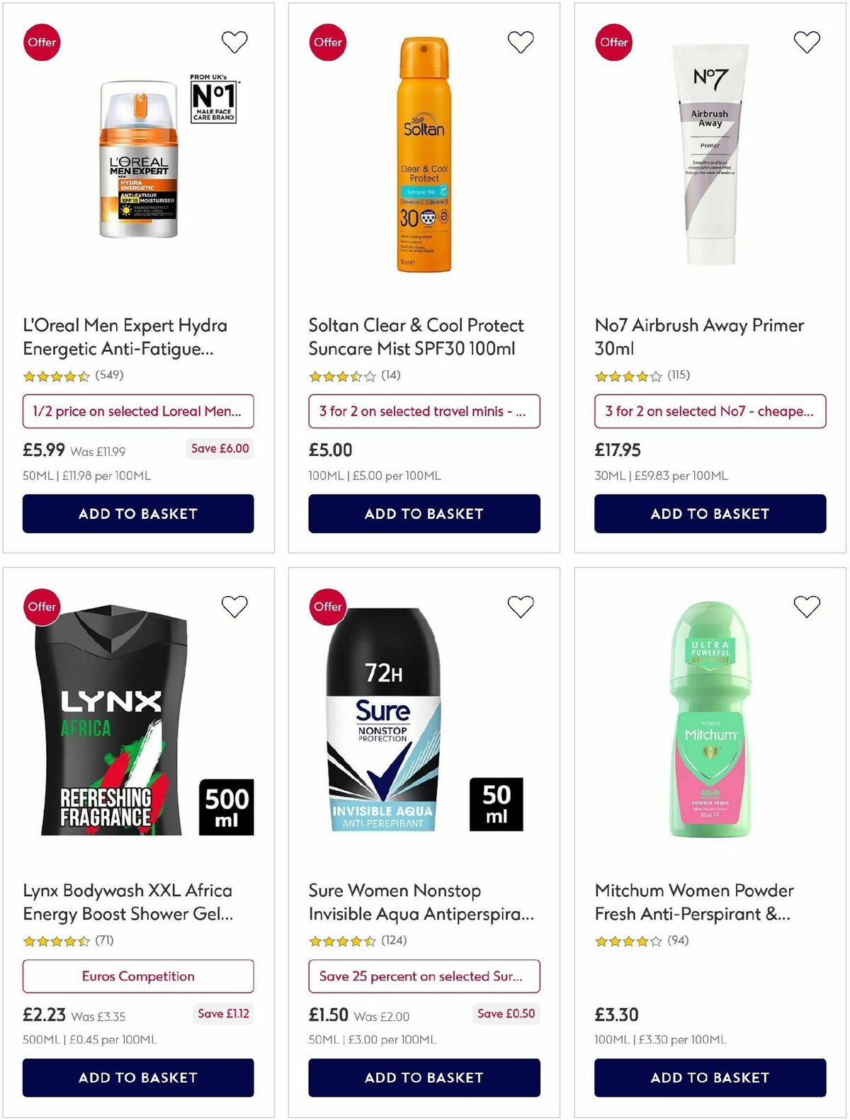The height and width of the screenshot is (1120, 850).
Task: Favourite the Soltan Clear & Cool Protect mist
Action: click(x=521, y=42)
